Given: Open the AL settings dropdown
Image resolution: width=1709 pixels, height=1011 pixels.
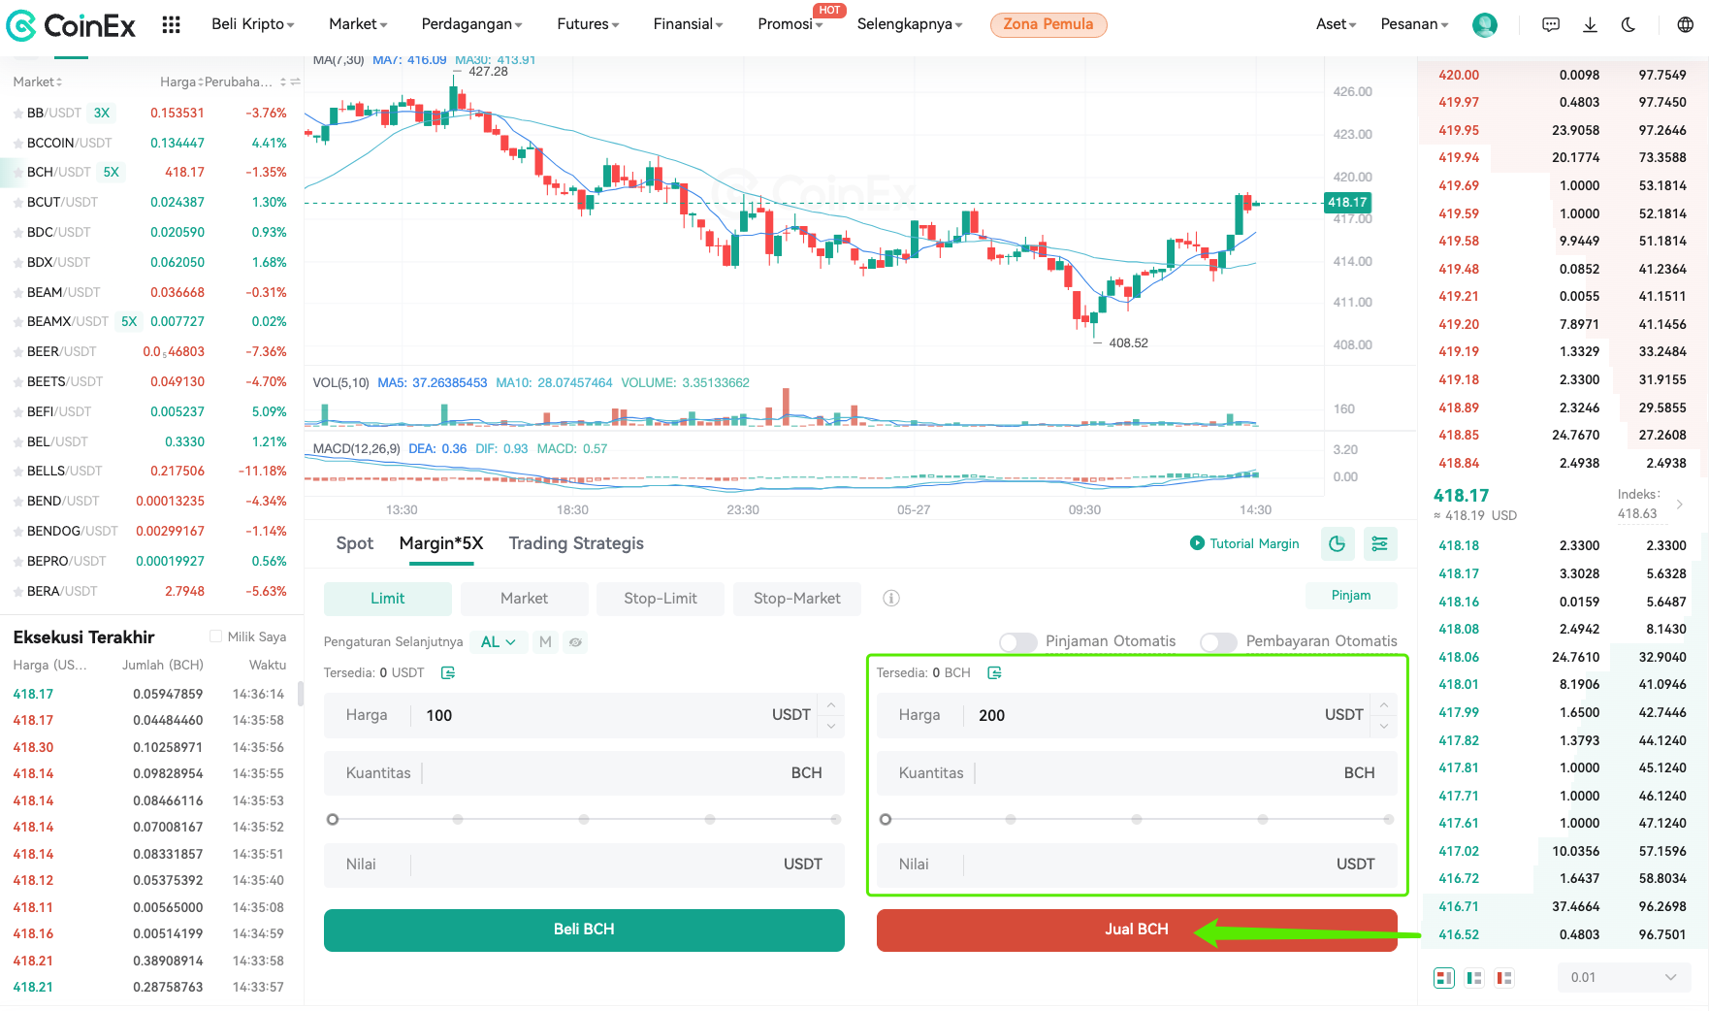Looking at the screenshot, I should point(499,642).
